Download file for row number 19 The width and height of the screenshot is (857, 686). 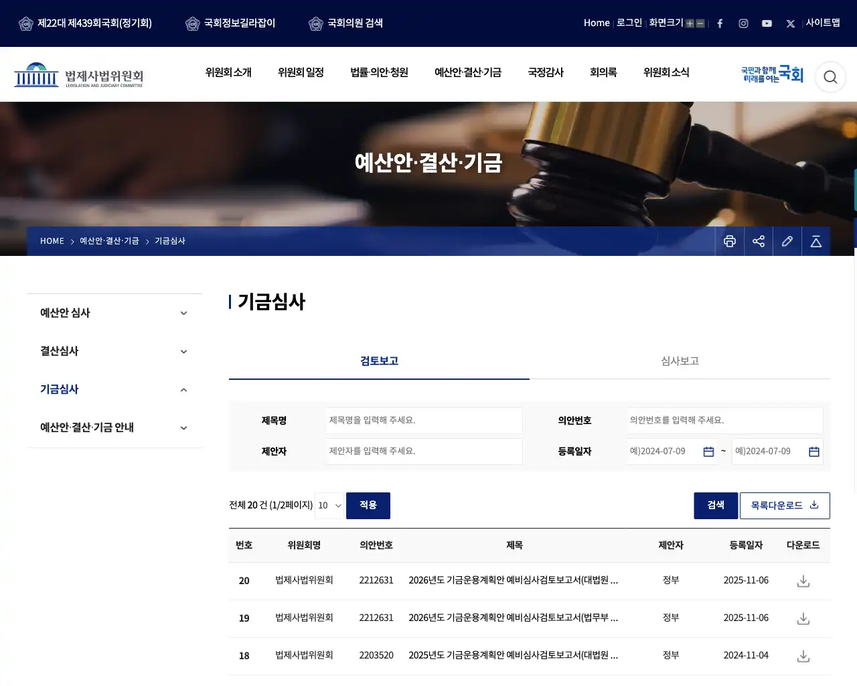[803, 618]
